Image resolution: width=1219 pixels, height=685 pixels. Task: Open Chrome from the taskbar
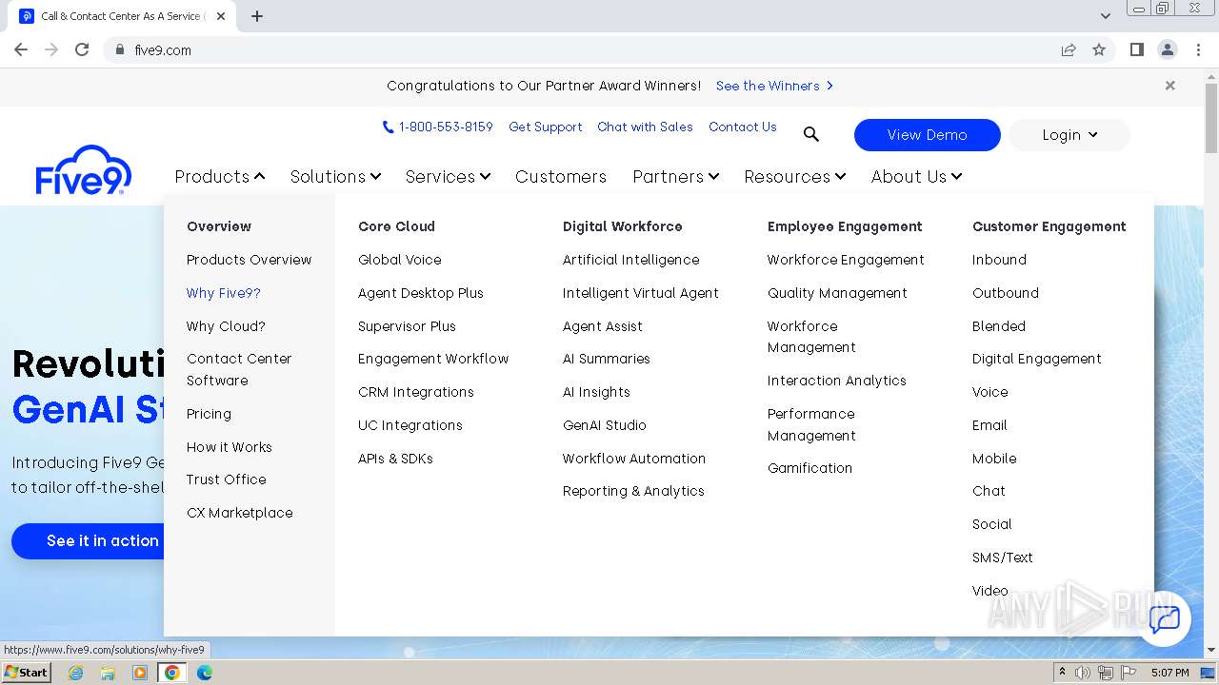tap(172, 673)
